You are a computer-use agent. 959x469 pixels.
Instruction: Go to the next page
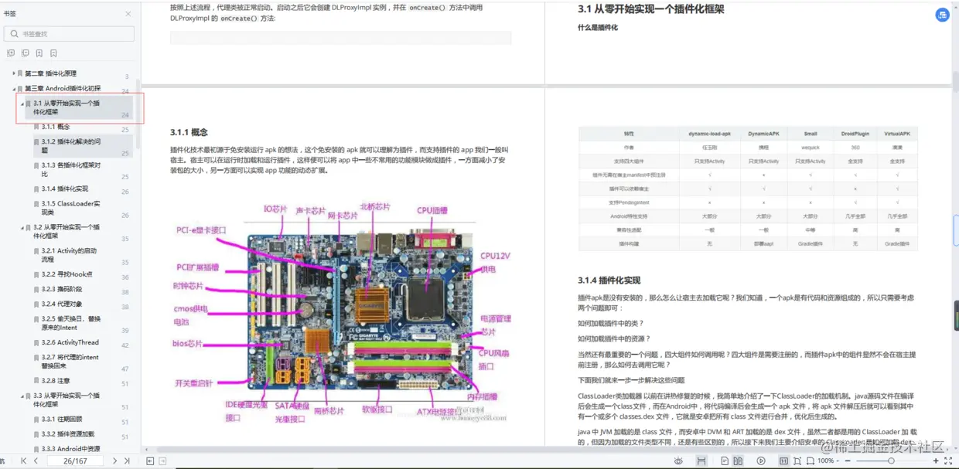tap(114, 461)
